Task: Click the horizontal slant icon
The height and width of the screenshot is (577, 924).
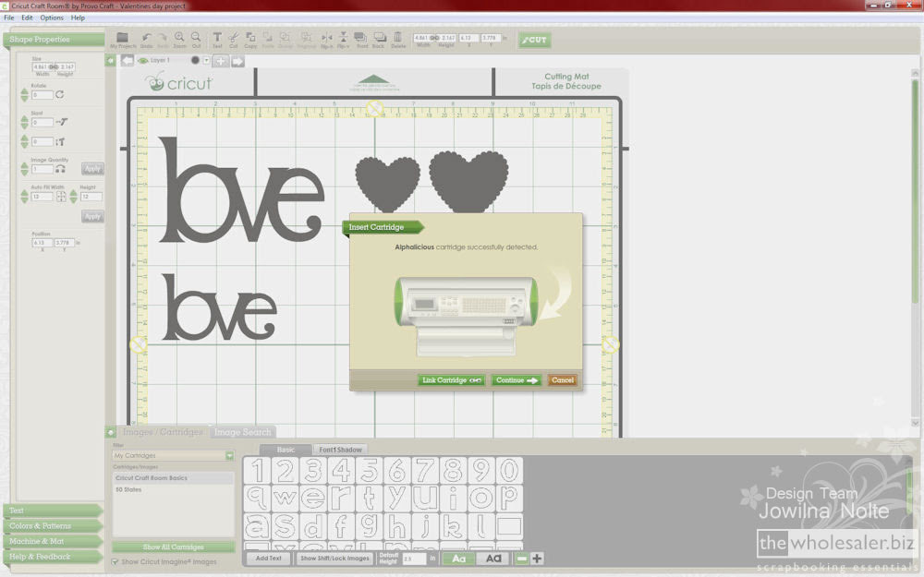Action: (x=61, y=122)
